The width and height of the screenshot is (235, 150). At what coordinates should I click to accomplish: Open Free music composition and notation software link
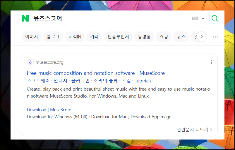click(x=96, y=73)
